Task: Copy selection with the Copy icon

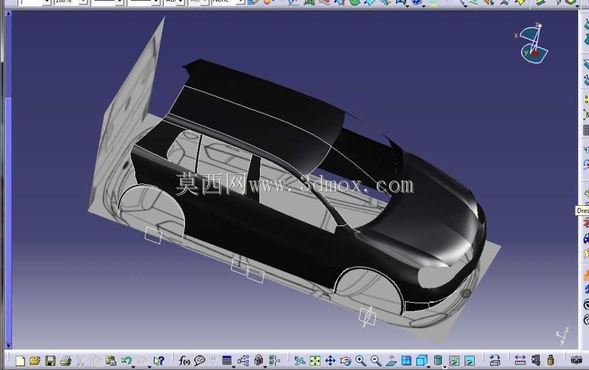Action: pyautogui.click(x=96, y=361)
